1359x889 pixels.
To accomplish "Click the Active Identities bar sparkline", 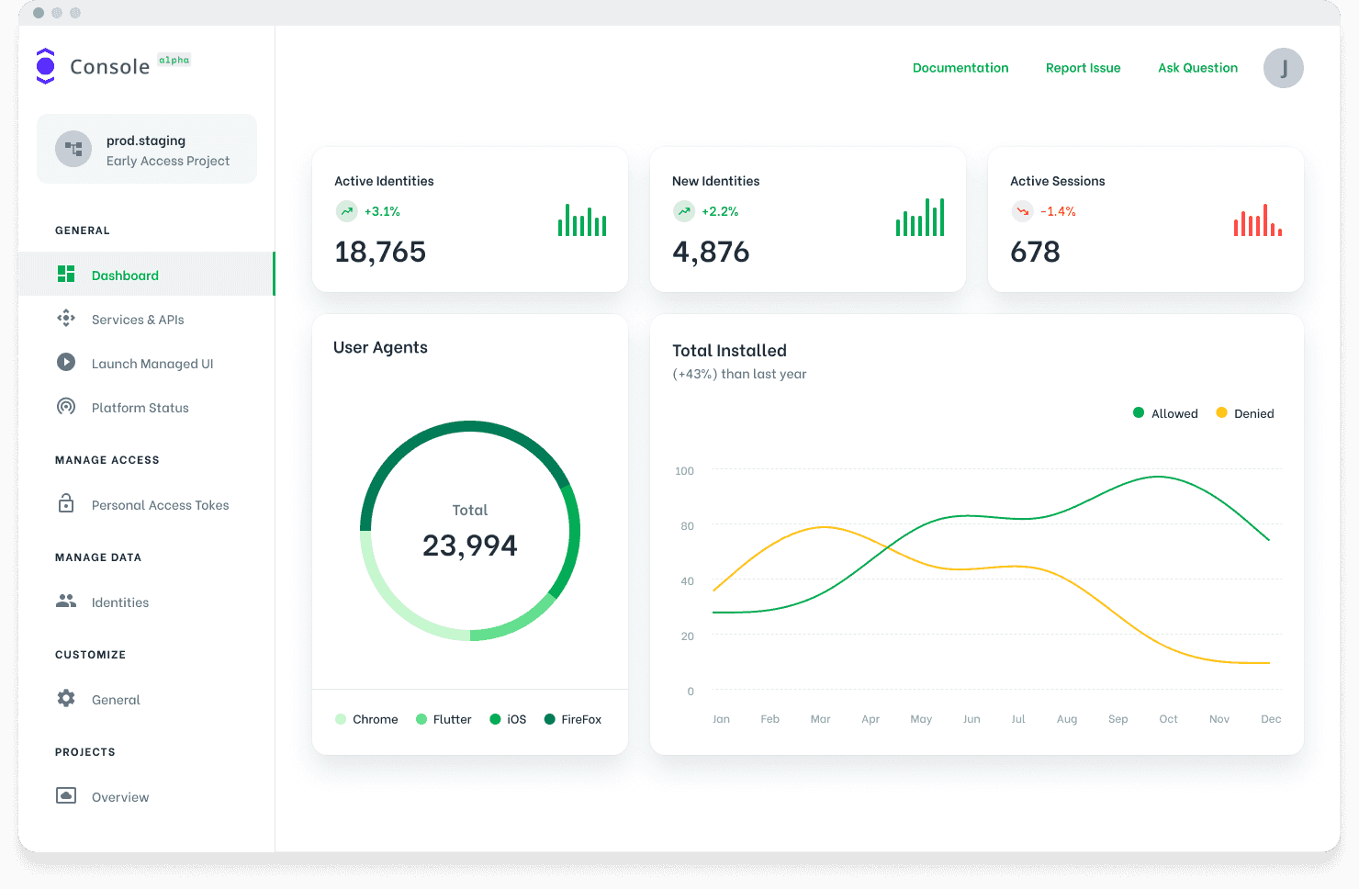I will point(582,219).
